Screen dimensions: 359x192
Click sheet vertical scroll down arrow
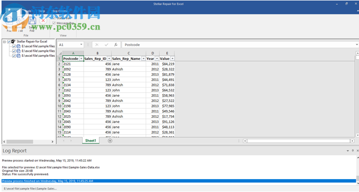click(x=357, y=135)
